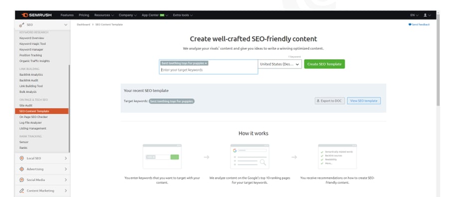Select Organic Traffic Insights in sidebar
Viewport: 449px width, 197px height.
click(34, 61)
